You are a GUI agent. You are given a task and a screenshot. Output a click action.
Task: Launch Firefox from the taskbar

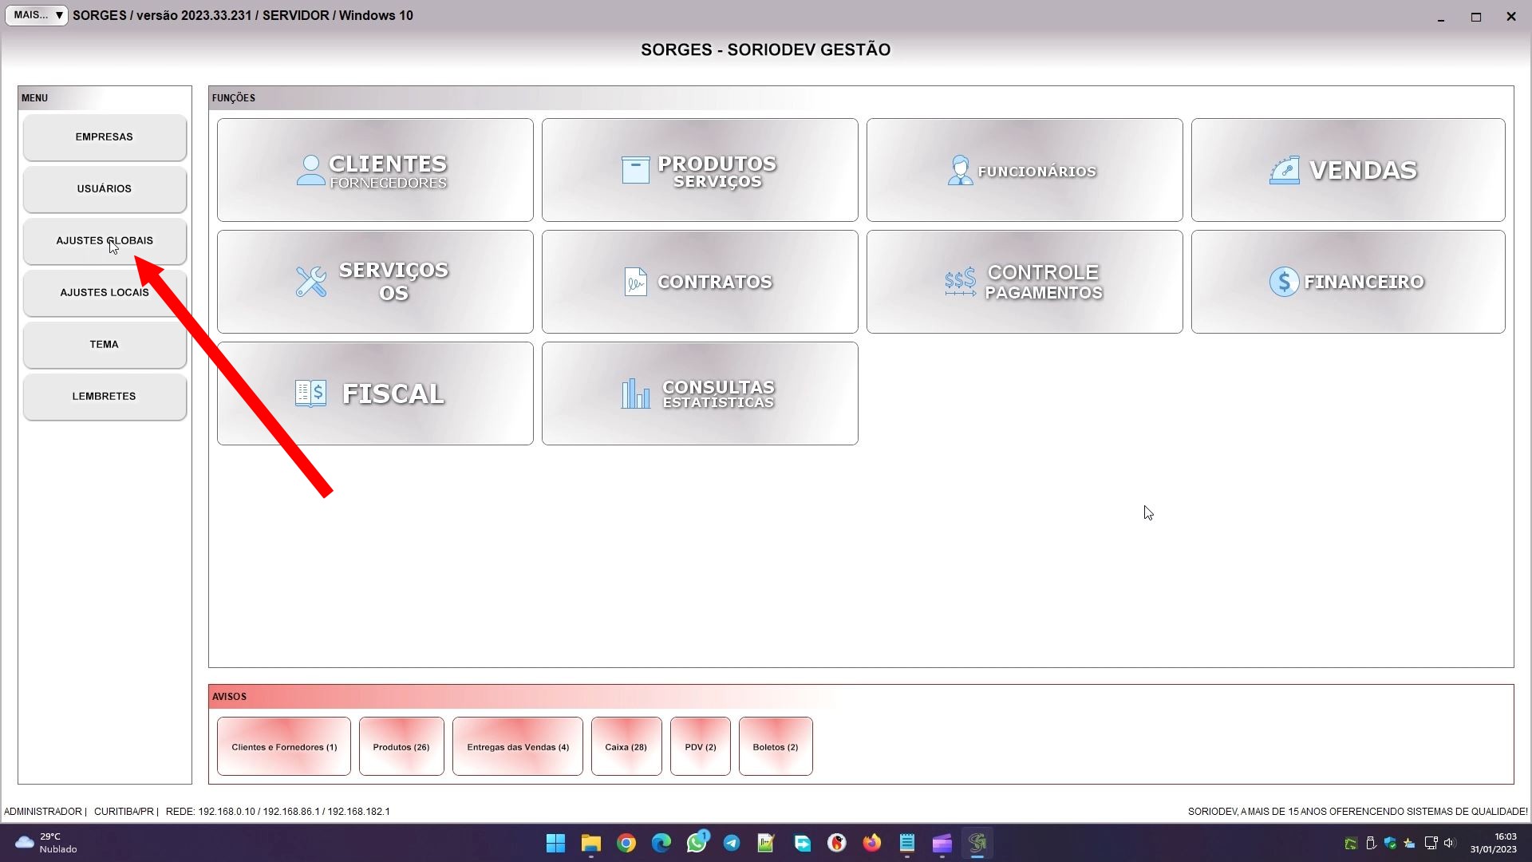point(872,843)
